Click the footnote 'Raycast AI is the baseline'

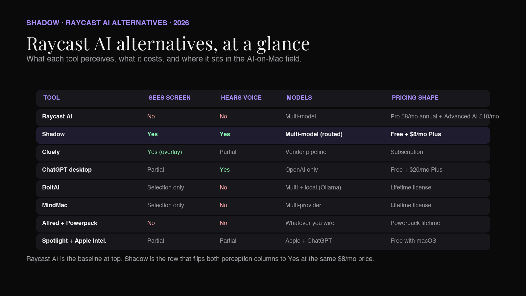click(x=200, y=259)
